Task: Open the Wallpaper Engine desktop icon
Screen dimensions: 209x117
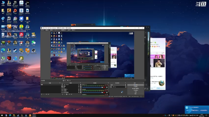Action: click(21, 12)
